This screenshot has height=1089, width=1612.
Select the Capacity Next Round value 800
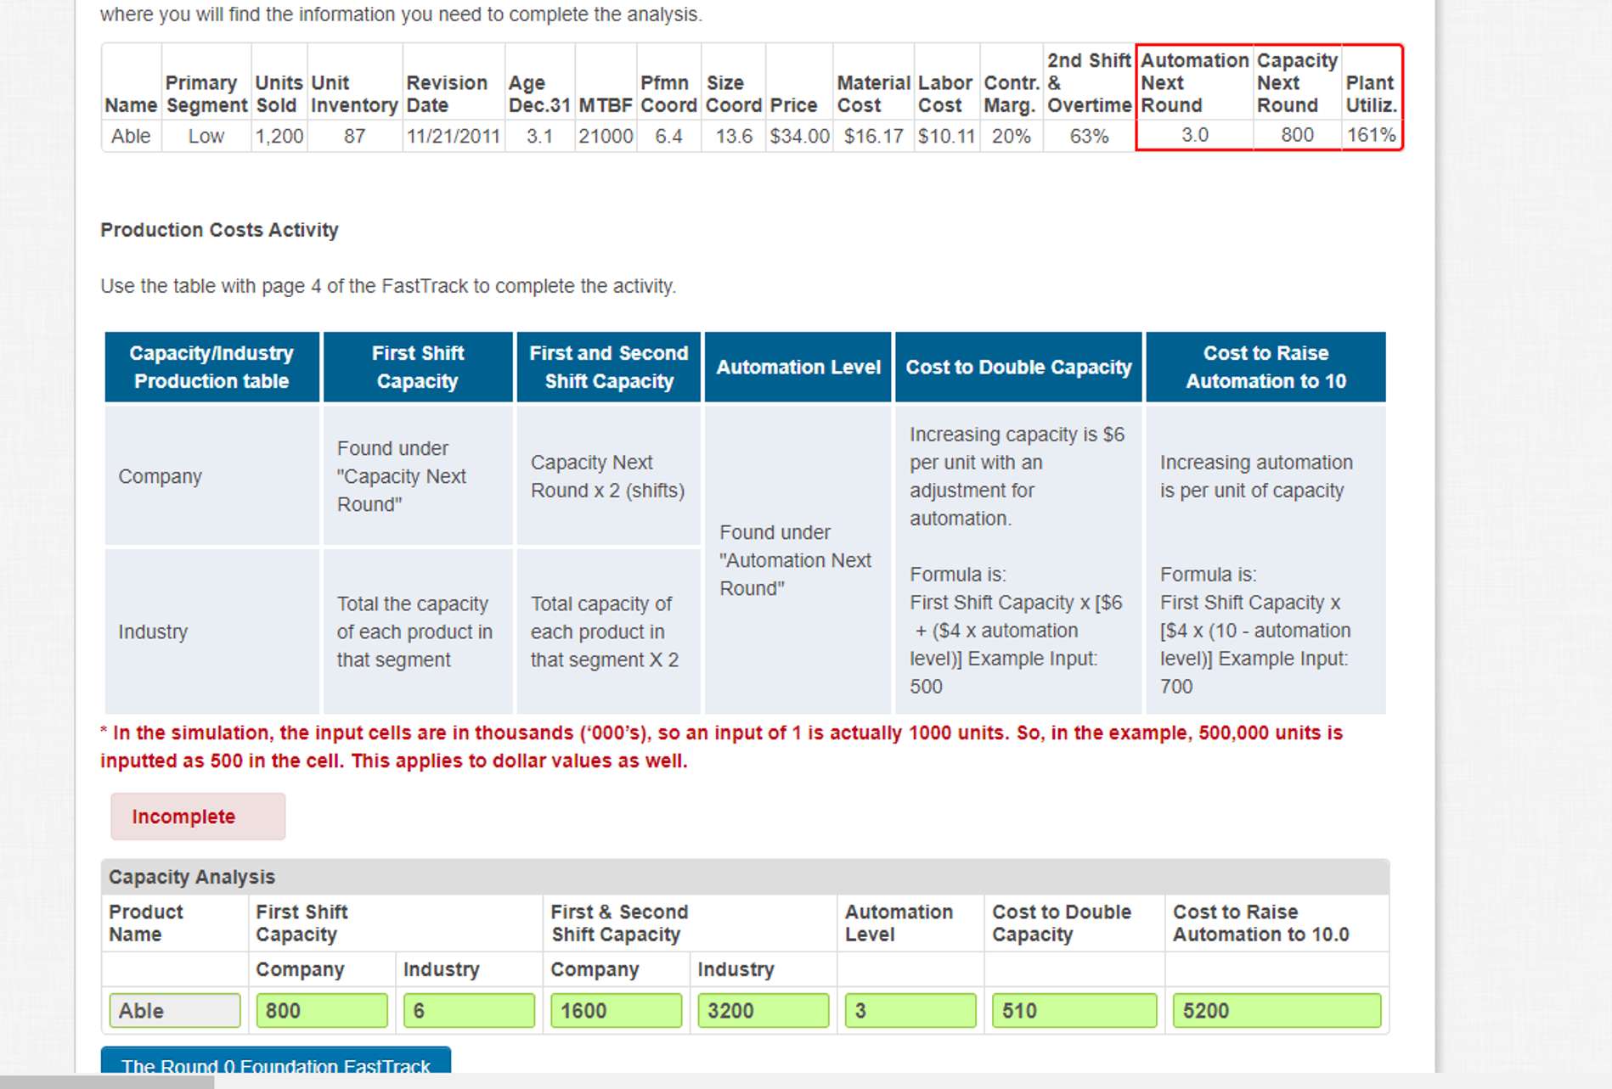tap(1297, 135)
